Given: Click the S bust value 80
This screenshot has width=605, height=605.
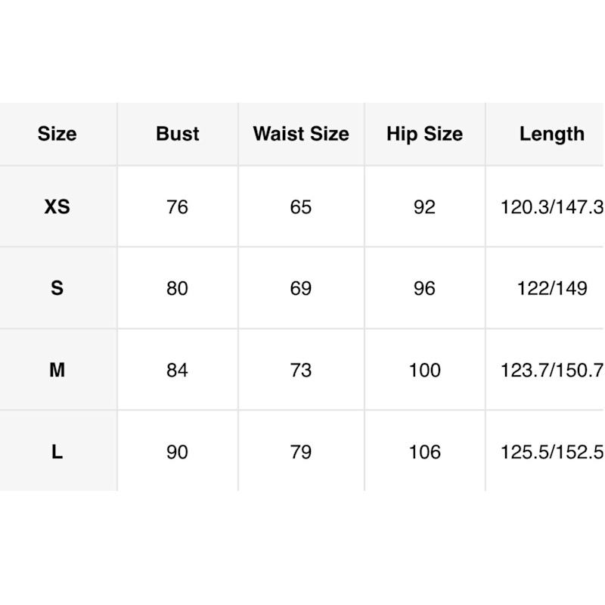Looking at the screenshot, I should pos(177,288).
